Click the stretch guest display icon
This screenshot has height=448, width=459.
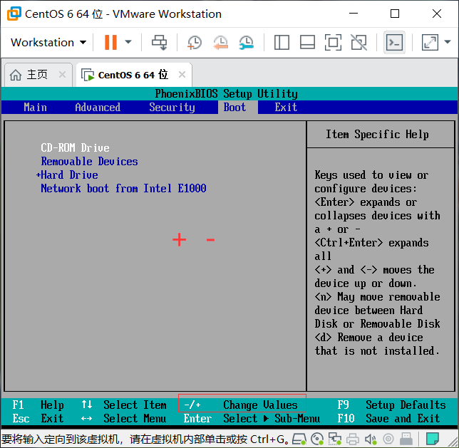(430, 43)
